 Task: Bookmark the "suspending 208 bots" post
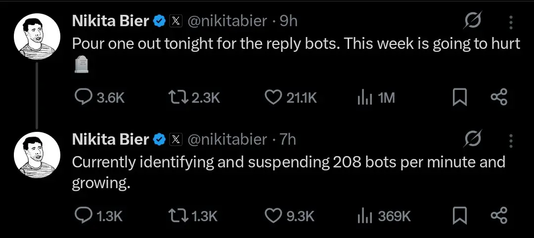[x=460, y=215]
